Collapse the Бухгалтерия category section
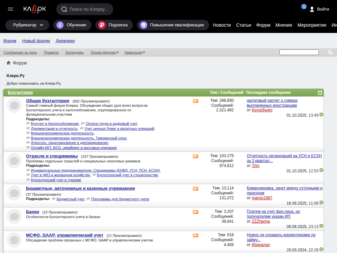 click(x=320, y=93)
